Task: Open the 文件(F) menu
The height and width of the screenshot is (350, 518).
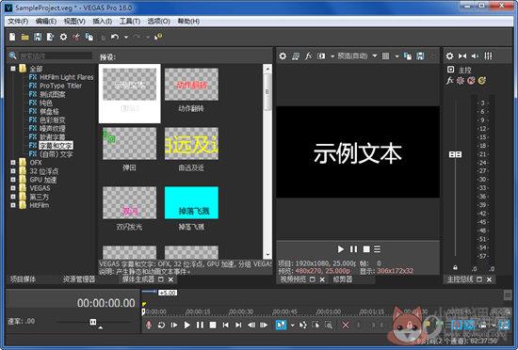Action: point(18,22)
